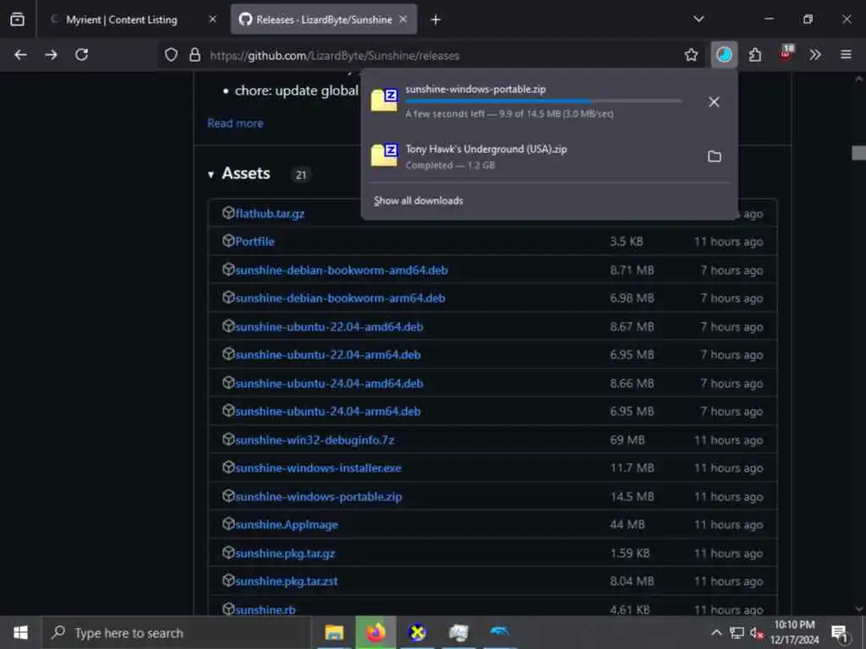Reload the current page
866x649 pixels.
(82, 55)
